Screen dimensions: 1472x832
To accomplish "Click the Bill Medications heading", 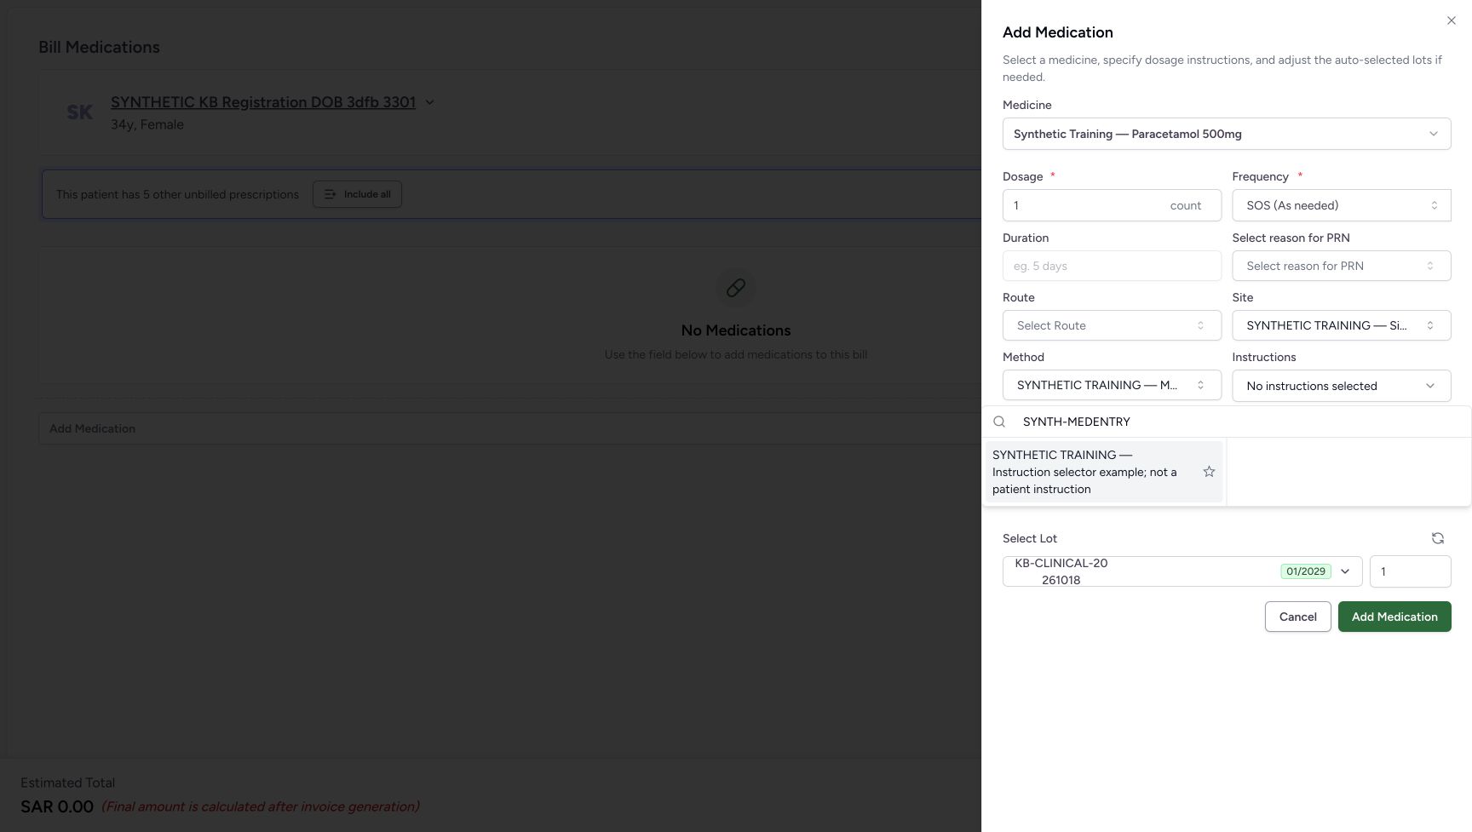I will tap(99, 47).
